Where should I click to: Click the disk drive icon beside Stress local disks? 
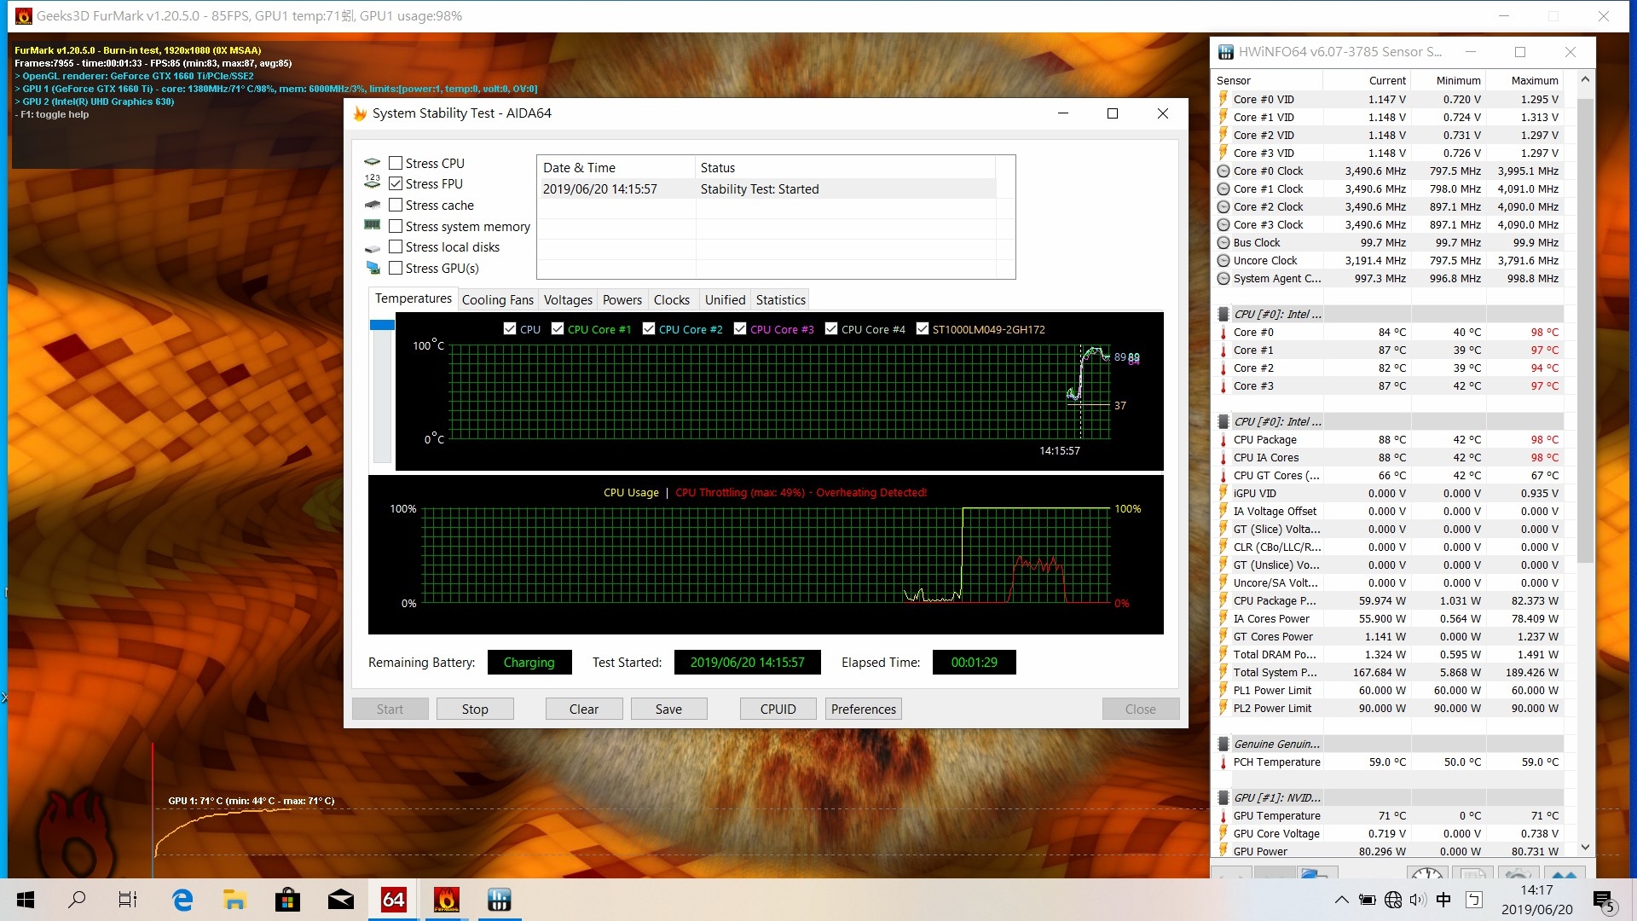372,248
